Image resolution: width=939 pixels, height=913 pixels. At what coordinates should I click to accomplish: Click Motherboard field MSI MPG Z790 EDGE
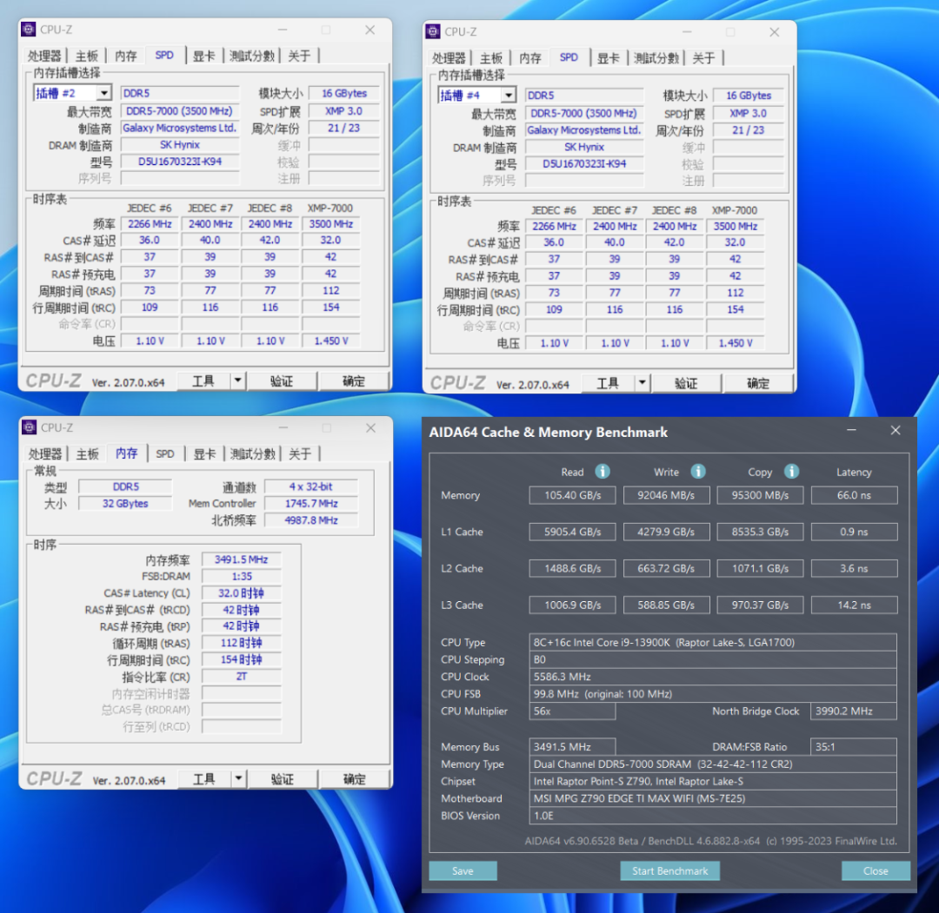click(x=713, y=798)
